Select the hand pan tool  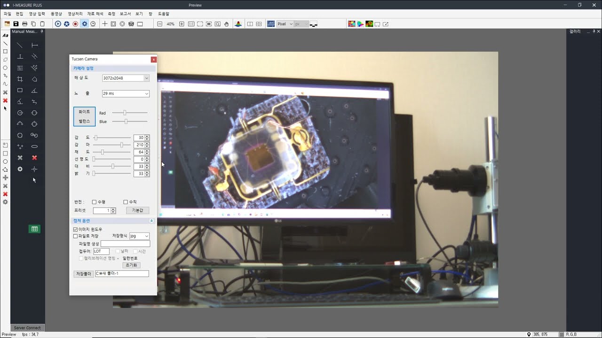pyautogui.click(x=226, y=24)
